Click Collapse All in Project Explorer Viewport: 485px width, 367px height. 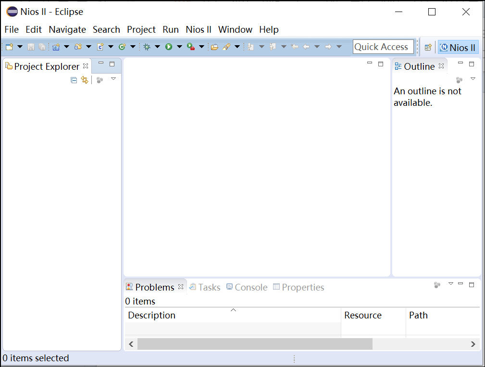click(74, 80)
